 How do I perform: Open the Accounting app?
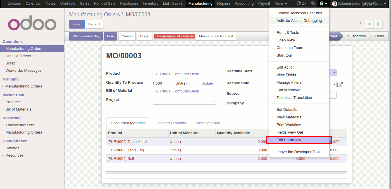coord(244,3)
